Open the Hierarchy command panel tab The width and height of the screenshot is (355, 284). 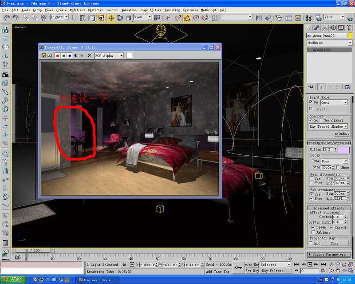click(x=325, y=28)
